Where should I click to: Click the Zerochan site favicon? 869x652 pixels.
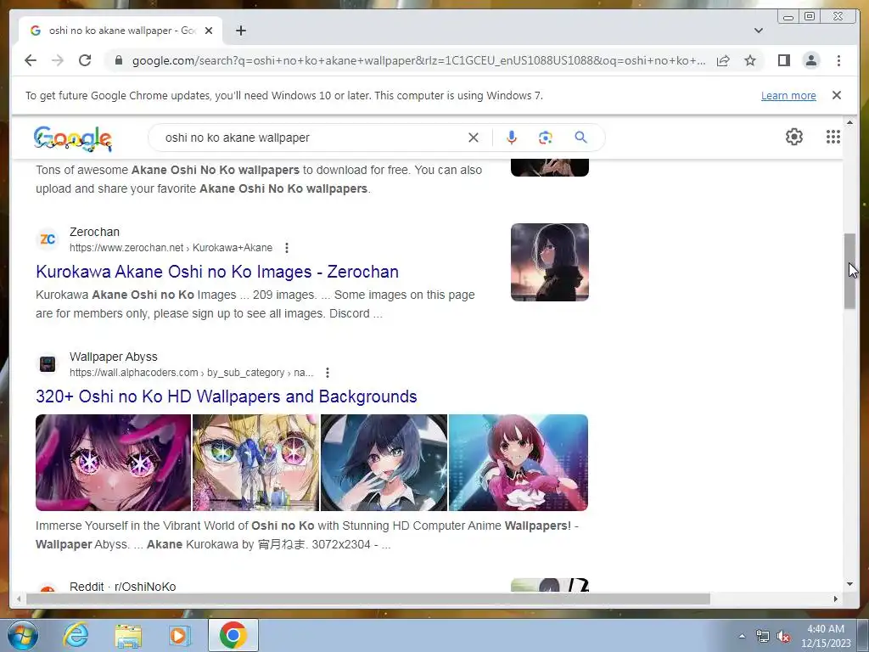[x=48, y=239]
